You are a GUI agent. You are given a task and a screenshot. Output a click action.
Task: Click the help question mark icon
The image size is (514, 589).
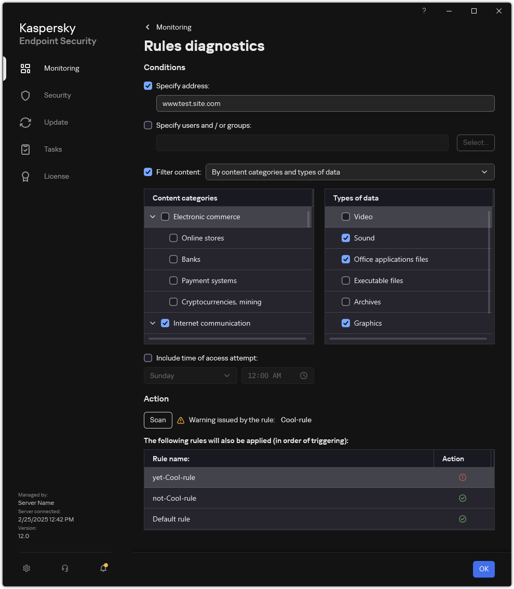[x=424, y=11]
